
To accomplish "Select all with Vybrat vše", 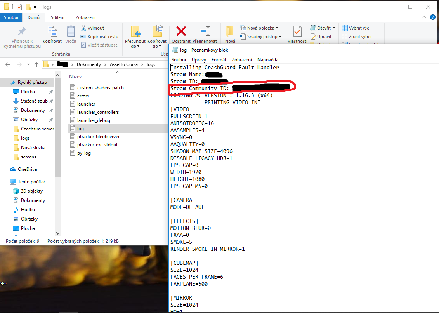I will [x=355, y=28].
